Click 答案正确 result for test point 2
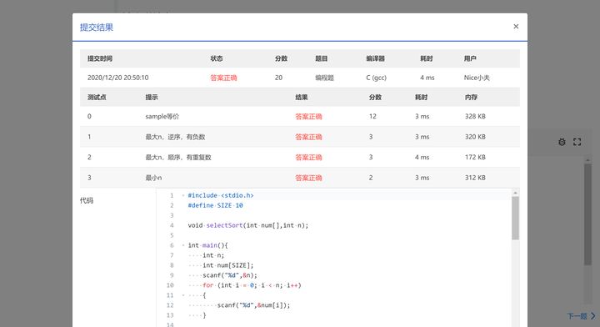Viewport: 600px width, 327px height. point(308,158)
